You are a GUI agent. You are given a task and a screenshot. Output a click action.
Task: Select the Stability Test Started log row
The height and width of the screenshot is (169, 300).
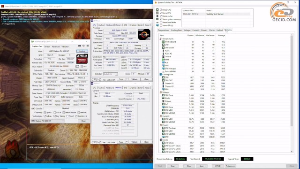click(216, 14)
